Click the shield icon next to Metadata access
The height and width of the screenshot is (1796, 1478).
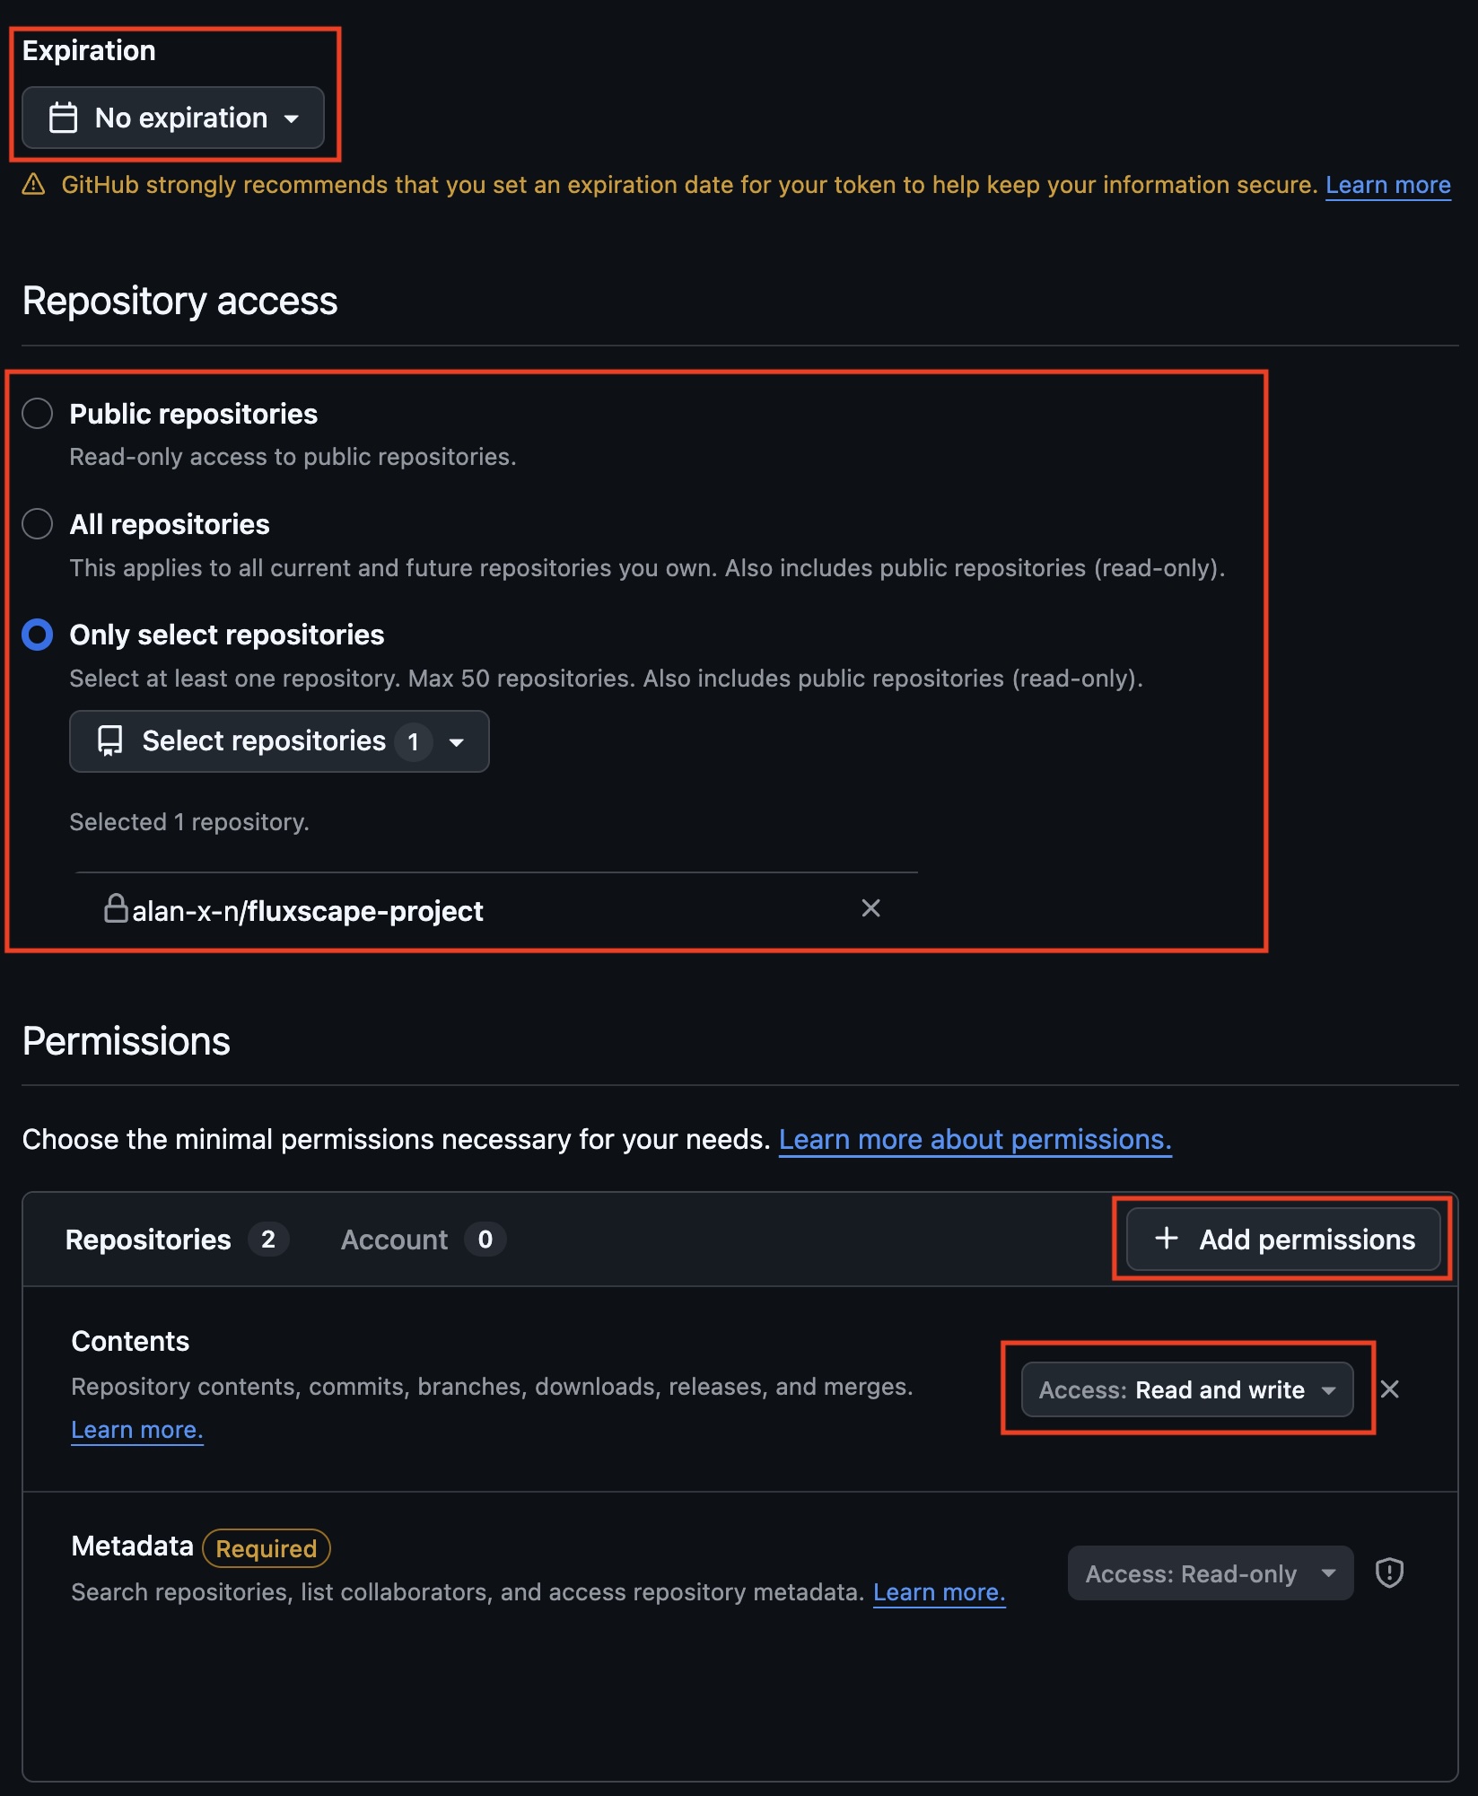coord(1389,1573)
